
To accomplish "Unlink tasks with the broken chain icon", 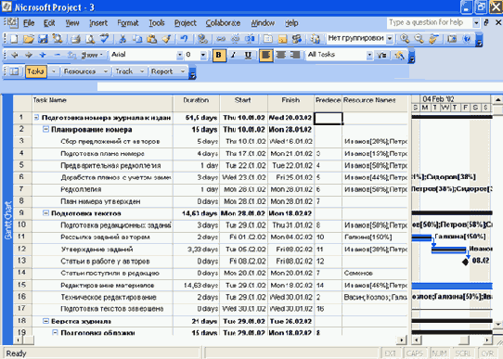I will pos(235,39).
